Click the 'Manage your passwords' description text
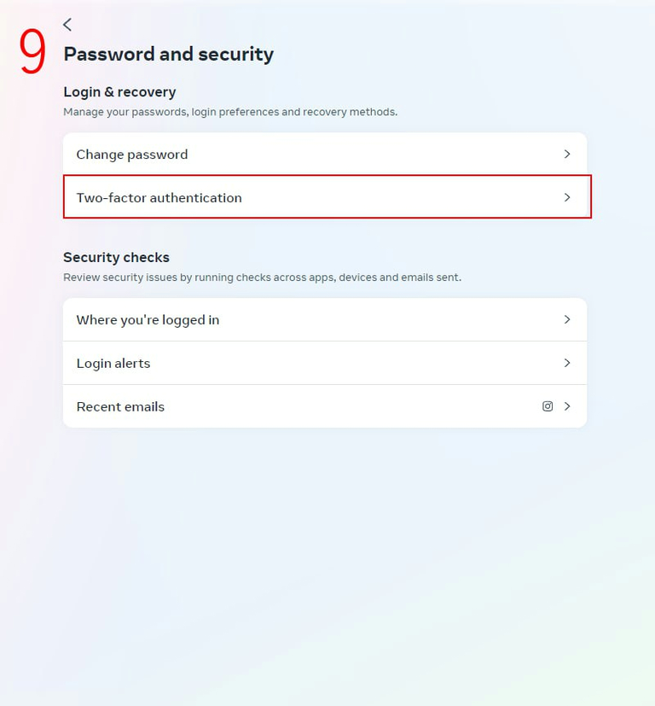Screen dimensions: 655x706 (x=230, y=112)
